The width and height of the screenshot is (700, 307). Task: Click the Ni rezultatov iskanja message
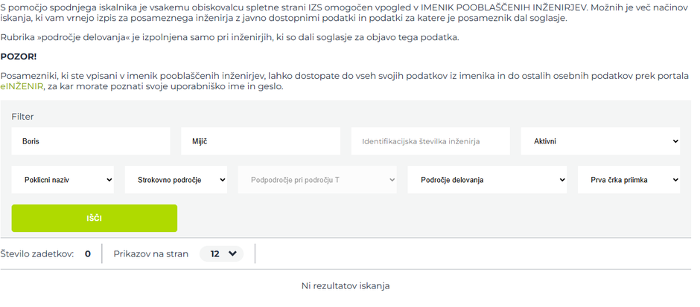pyautogui.click(x=346, y=286)
